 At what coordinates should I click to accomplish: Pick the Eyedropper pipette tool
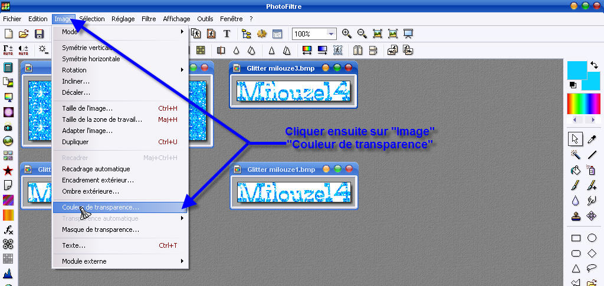click(x=592, y=139)
